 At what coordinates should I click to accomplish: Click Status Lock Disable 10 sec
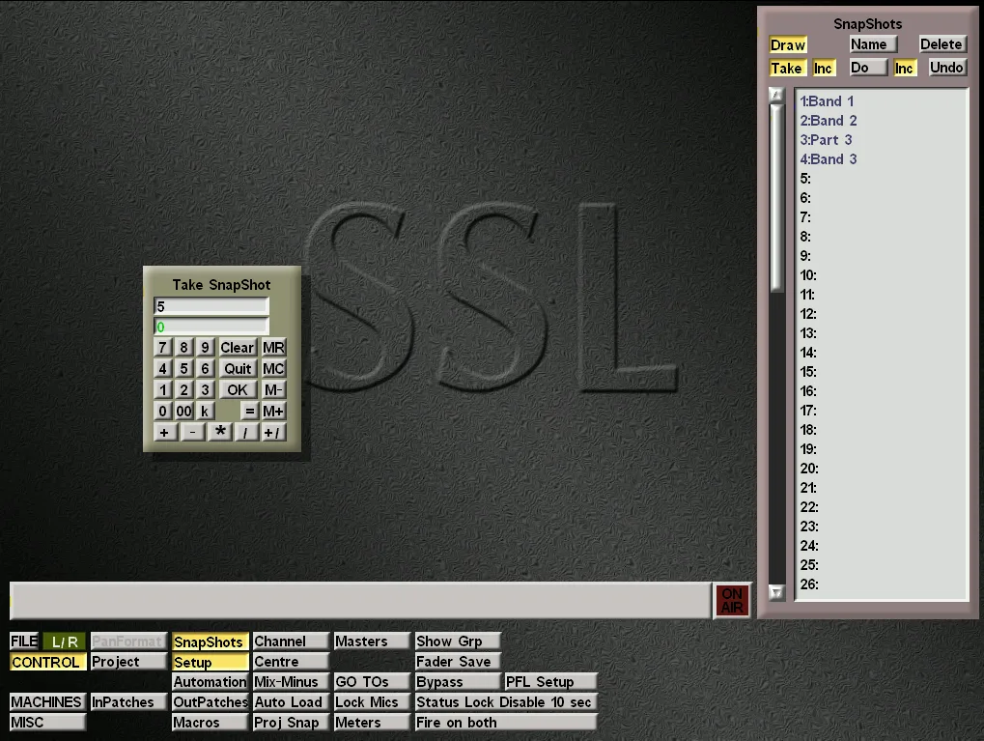pos(505,702)
